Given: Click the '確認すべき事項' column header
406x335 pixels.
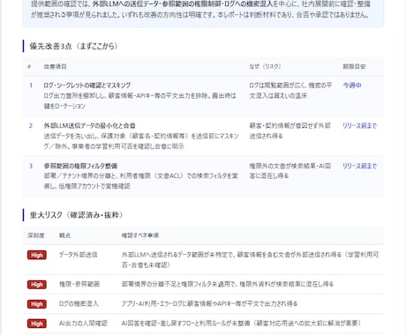Looking at the screenshot, I should 140,235.
